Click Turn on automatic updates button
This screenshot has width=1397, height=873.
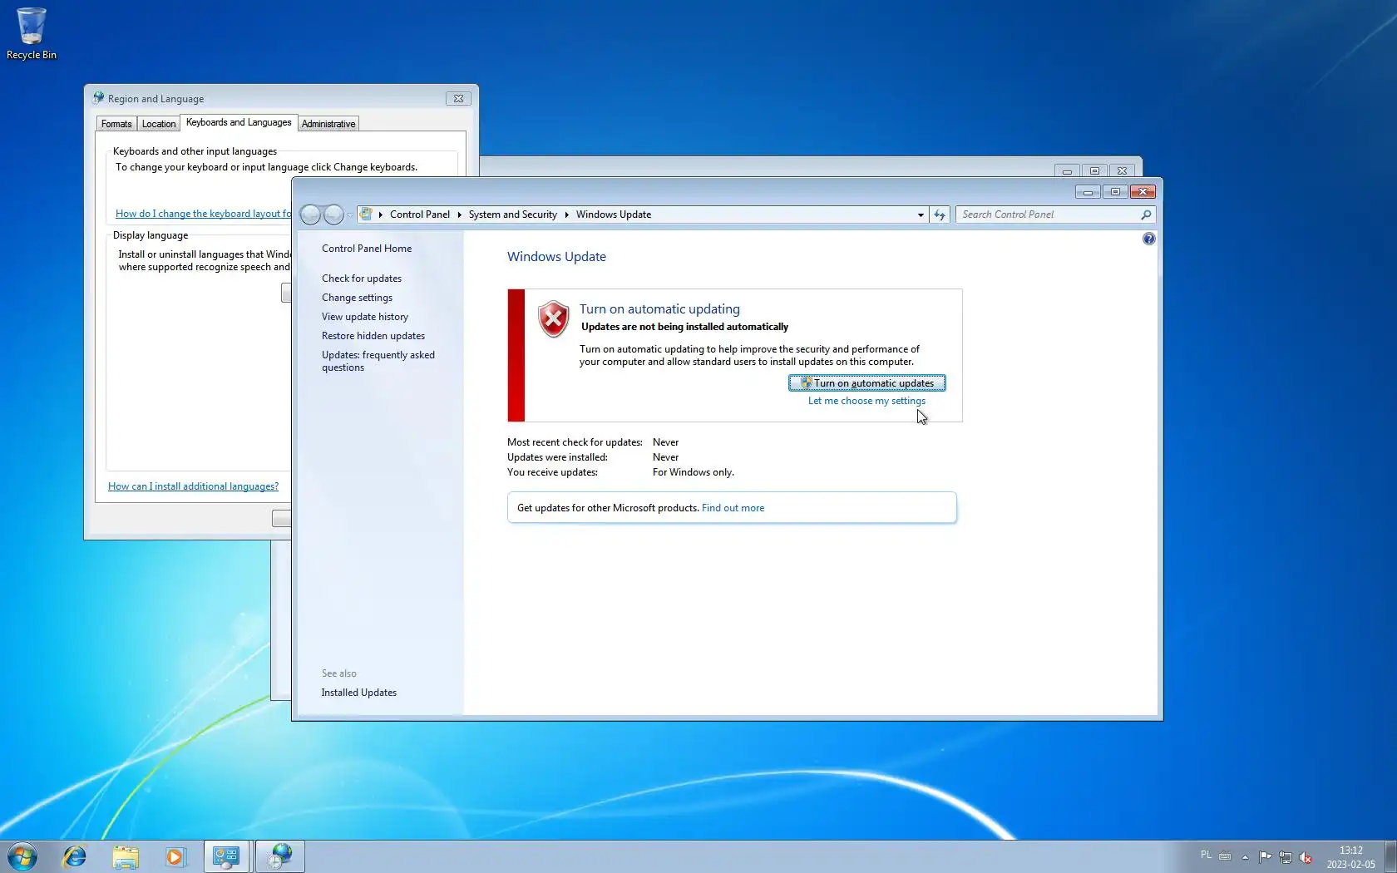[866, 383]
